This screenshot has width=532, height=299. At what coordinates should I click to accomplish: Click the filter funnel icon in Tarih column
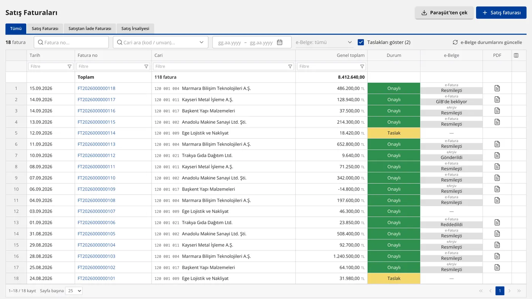click(70, 66)
